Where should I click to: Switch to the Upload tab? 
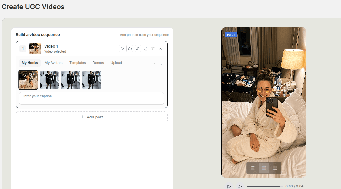116,63
